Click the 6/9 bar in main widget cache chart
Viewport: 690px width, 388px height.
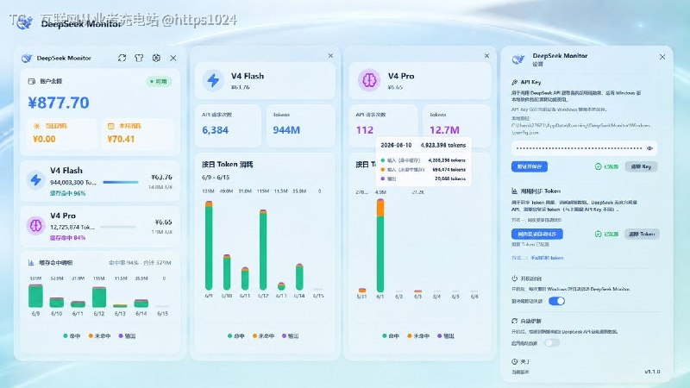tap(35, 296)
